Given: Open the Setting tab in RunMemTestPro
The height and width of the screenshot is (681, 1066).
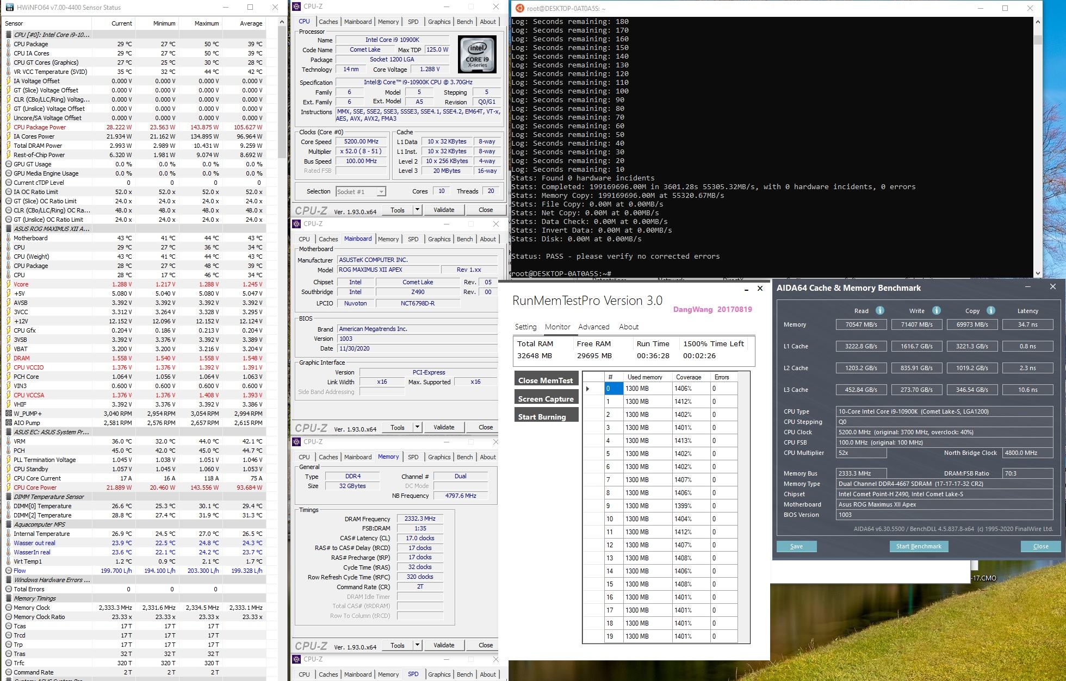Looking at the screenshot, I should click(x=525, y=327).
